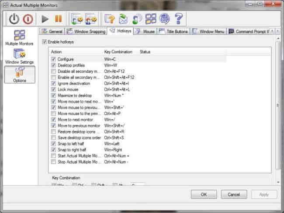Check the Disable all secondary monitors checkbox
The height and width of the screenshot is (213, 284).
[53, 71]
